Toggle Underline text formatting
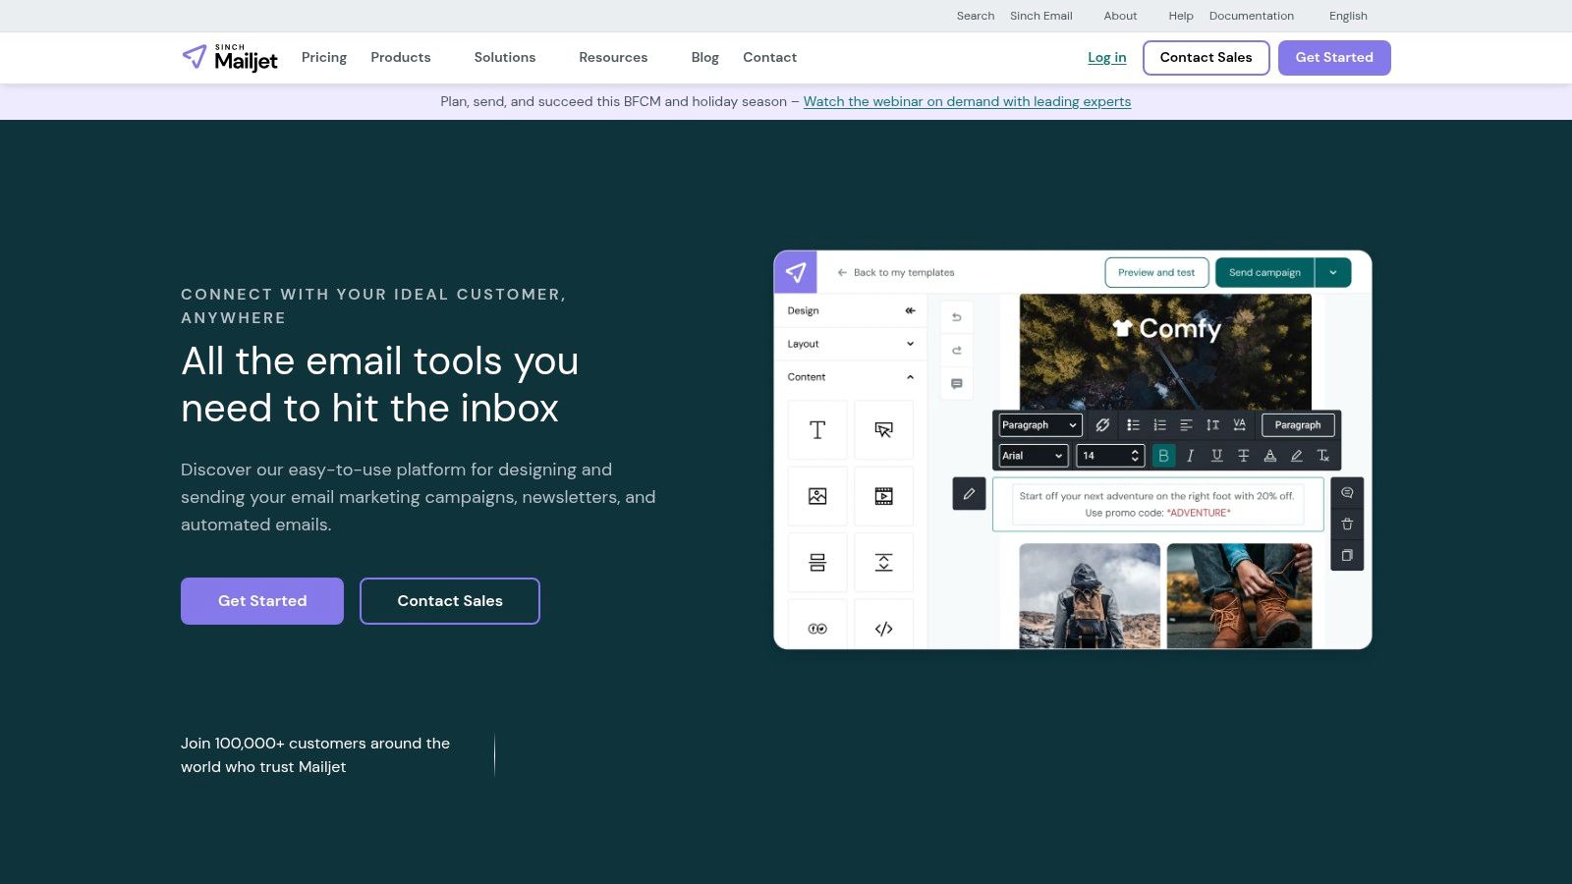The height and width of the screenshot is (884, 1572). pos(1216,456)
